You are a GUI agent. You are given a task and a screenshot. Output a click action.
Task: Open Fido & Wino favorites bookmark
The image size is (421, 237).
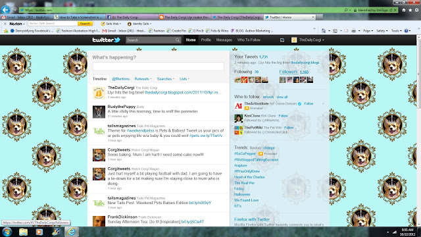pyautogui.click(x=217, y=31)
